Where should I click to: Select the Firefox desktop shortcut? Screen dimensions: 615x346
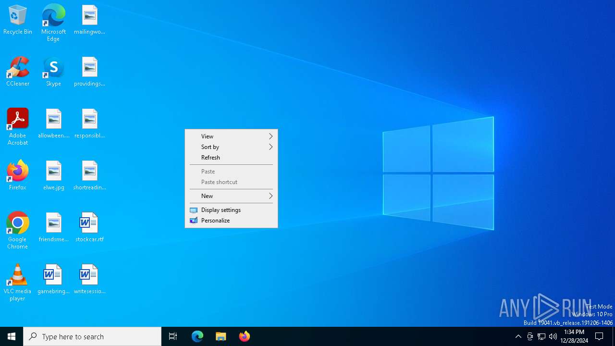pyautogui.click(x=18, y=176)
